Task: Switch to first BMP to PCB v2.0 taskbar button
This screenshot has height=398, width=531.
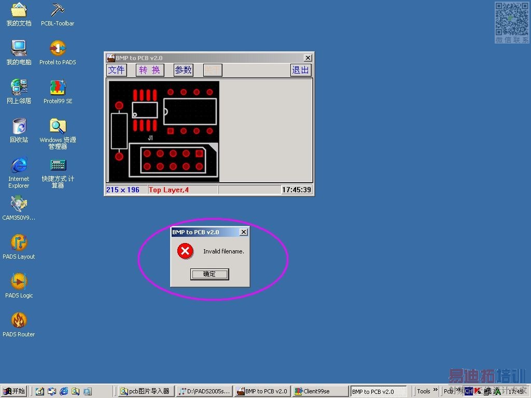Action: [263, 391]
